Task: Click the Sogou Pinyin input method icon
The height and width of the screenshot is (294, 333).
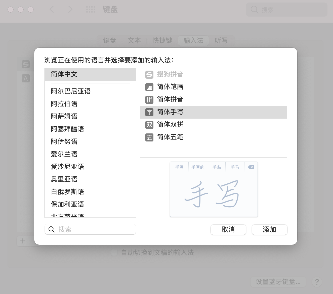Action: pos(149,75)
